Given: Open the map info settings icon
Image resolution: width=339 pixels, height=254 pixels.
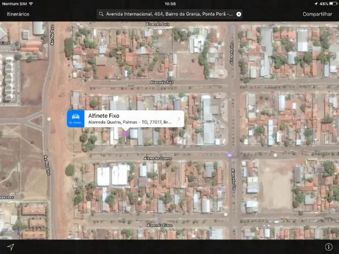Looking at the screenshot, I should click(329, 247).
